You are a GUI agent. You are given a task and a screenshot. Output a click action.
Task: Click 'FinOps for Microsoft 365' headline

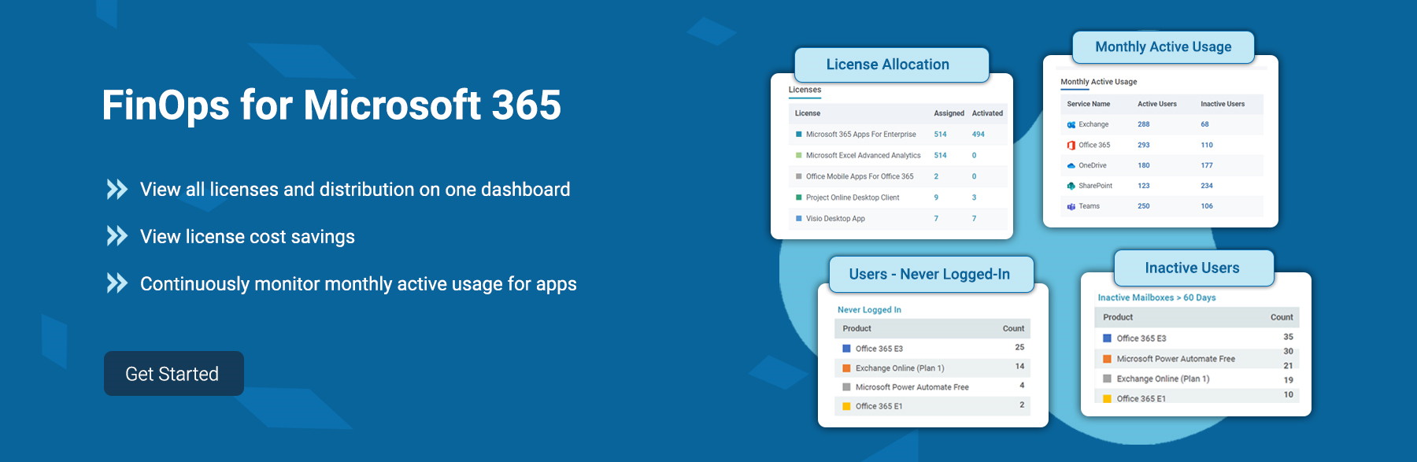331,105
